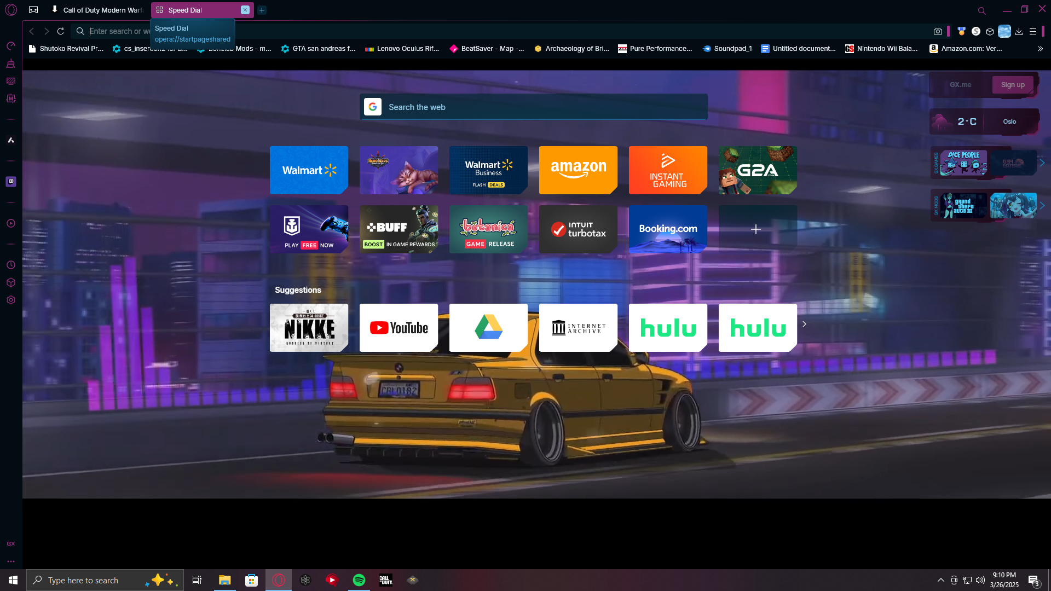Image resolution: width=1051 pixels, height=591 pixels.
Task: Open new tab with plus button
Action: [x=262, y=10]
